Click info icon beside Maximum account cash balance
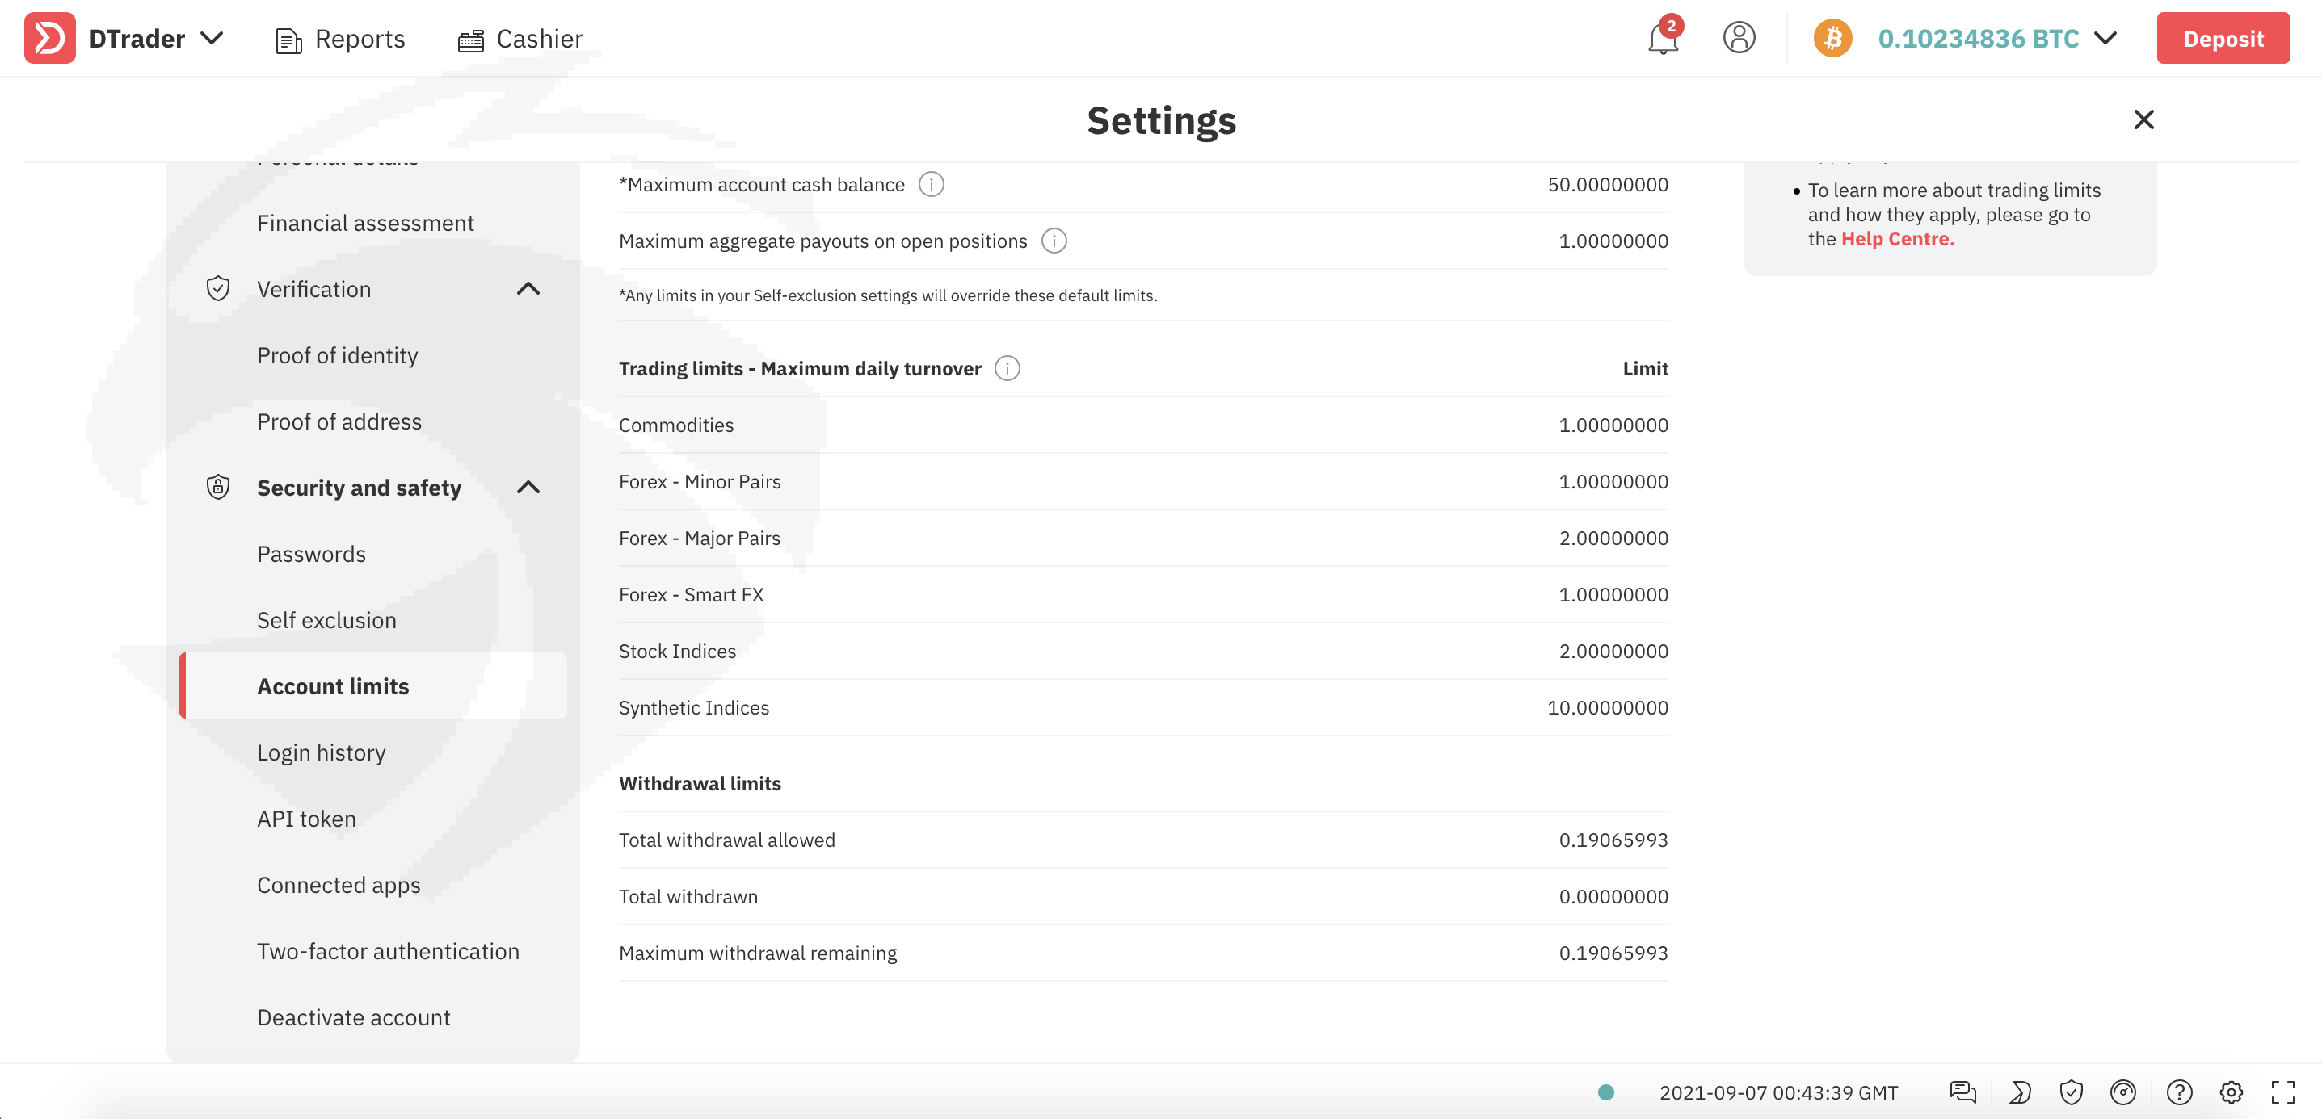Screen dimensions: 2322x1119 [x=930, y=185]
